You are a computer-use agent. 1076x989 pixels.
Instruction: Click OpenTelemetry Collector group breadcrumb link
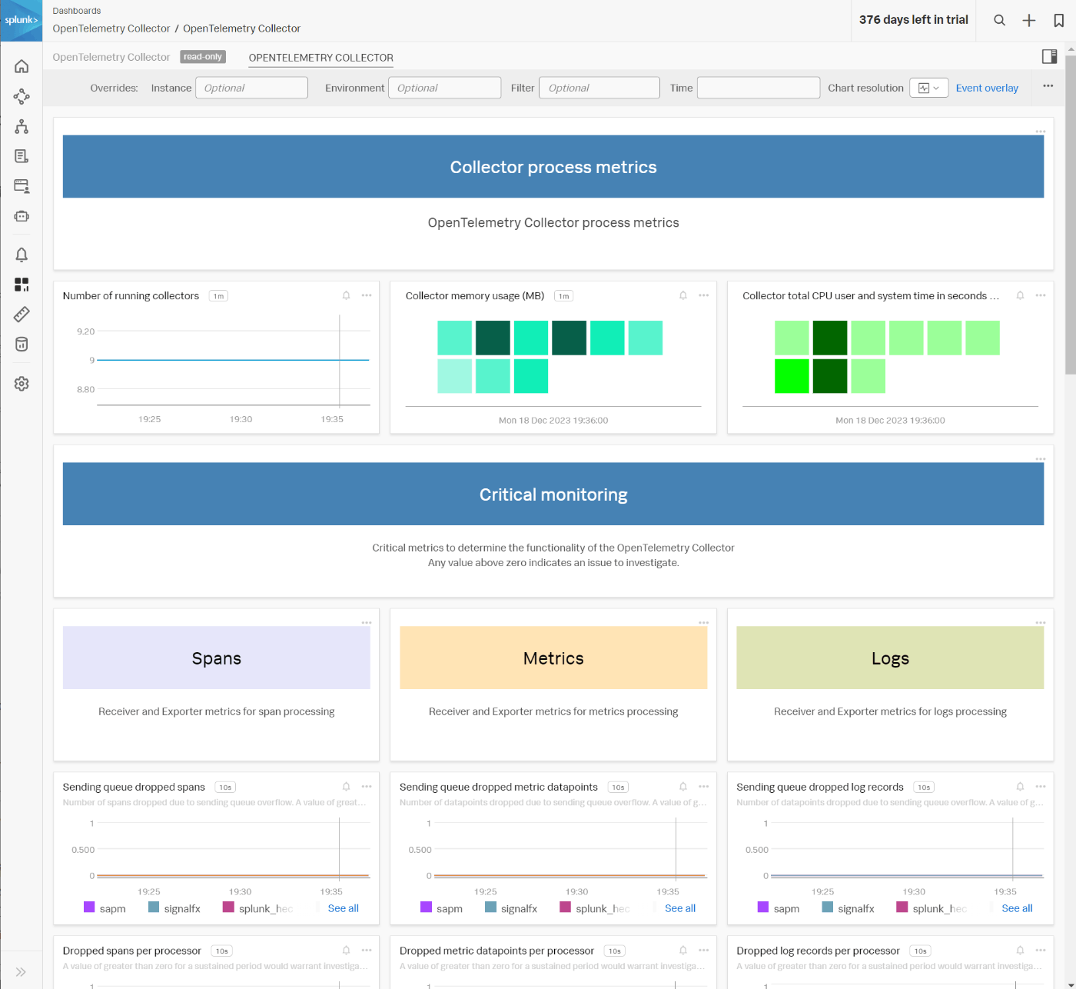pyautogui.click(x=111, y=28)
